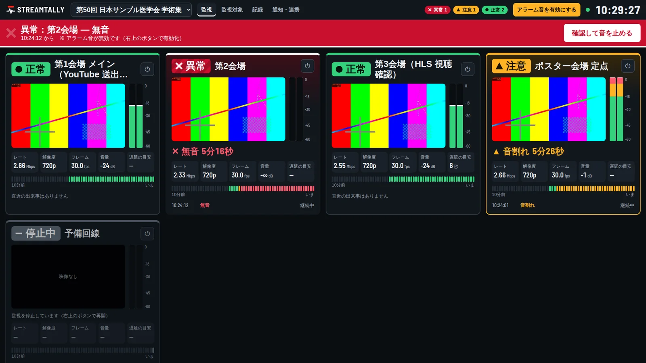Click power icon on ポスター会場 定点 card

[628, 66]
